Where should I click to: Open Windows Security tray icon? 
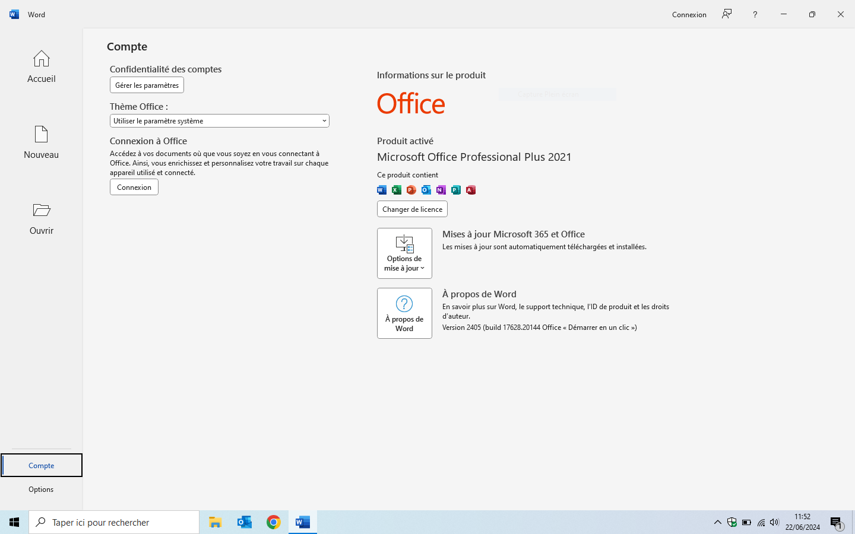tap(732, 522)
